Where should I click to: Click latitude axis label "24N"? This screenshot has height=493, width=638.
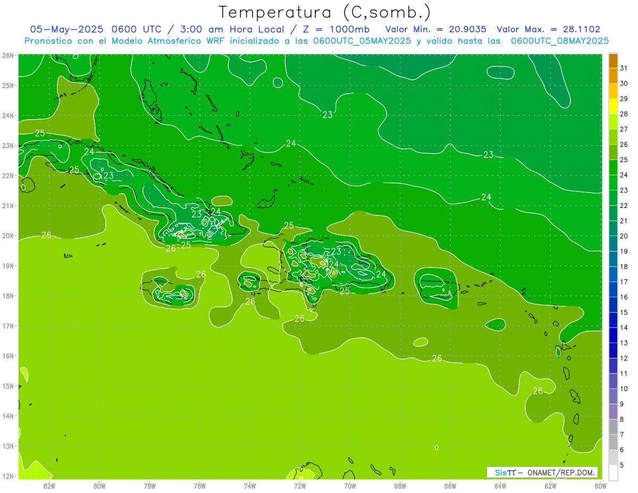point(8,115)
